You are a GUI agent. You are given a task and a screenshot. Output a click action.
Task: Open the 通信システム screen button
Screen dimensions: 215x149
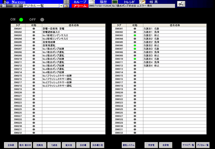point(128,145)
